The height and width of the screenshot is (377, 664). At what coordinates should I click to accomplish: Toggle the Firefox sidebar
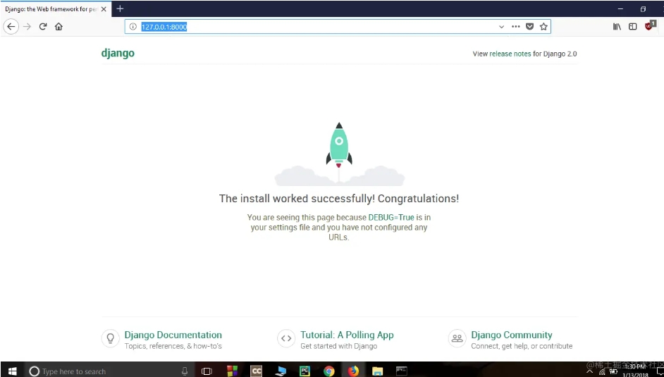tap(633, 27)
